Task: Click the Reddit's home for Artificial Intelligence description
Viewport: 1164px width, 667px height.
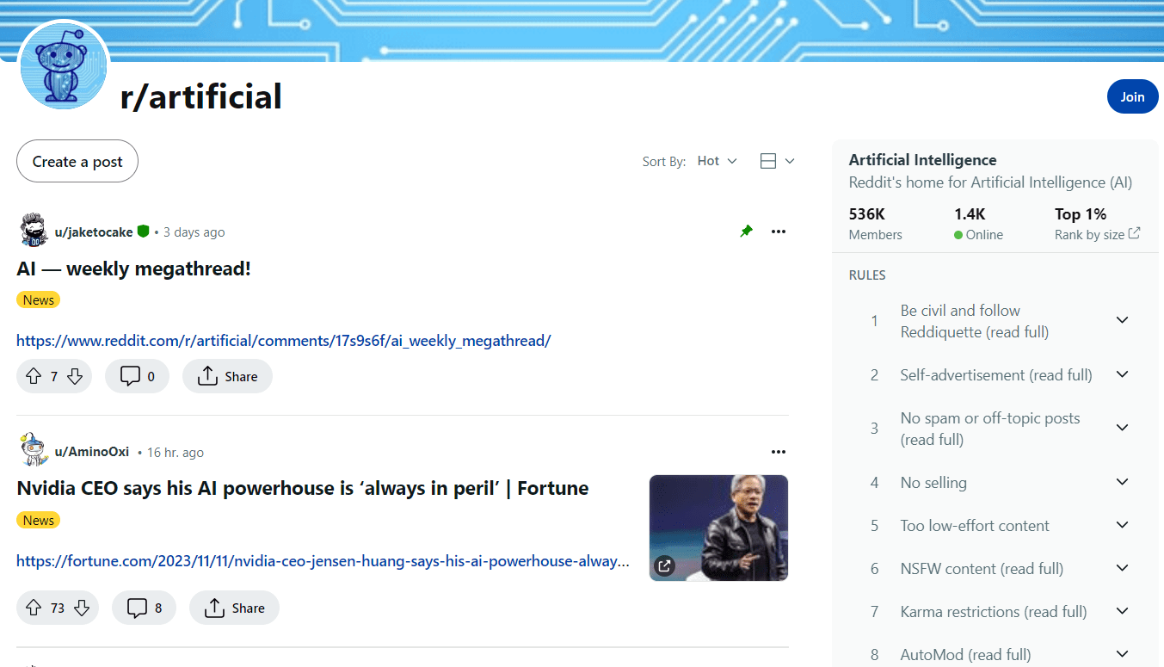Action: coord(990,182)
